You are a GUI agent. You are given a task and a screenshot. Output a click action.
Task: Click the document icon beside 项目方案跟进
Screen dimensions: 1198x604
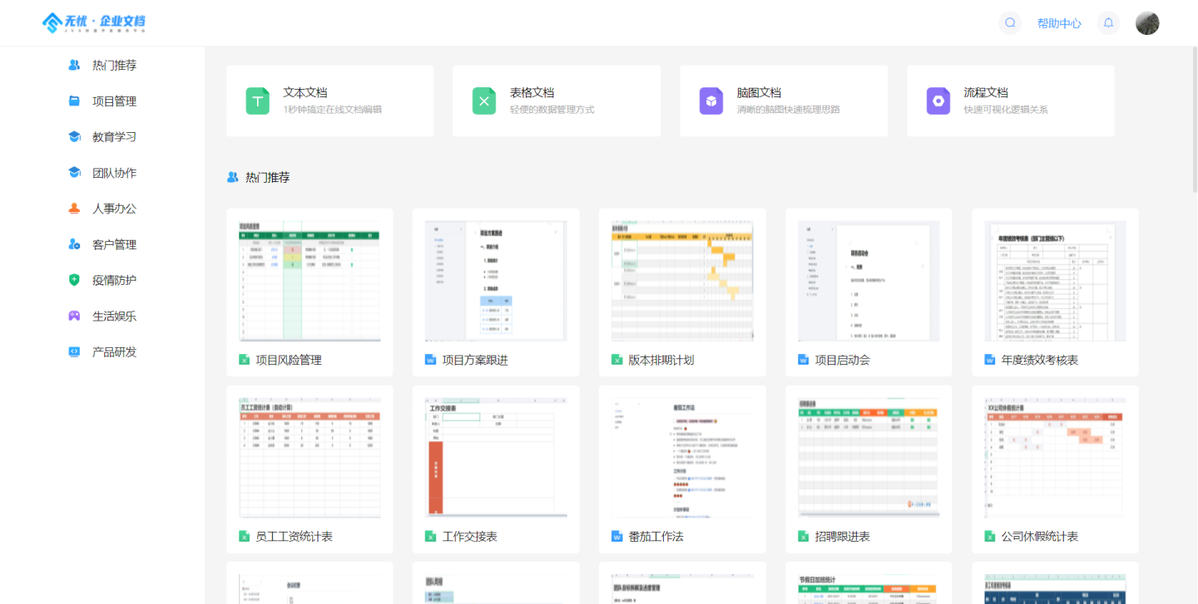(x=431, y=360)
